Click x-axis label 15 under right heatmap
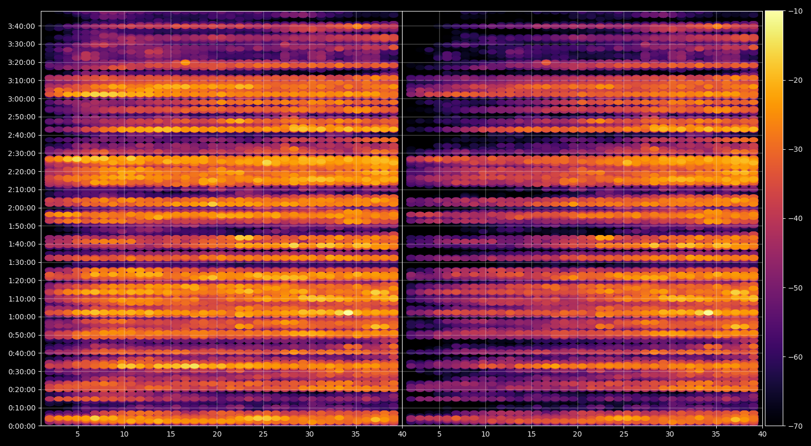This screenshot has width=811, height=446. click(531, 434)
